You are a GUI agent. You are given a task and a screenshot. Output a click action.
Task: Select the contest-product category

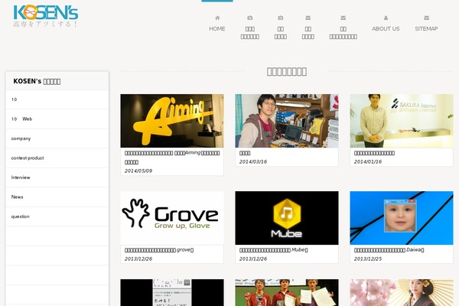(57, 158)
